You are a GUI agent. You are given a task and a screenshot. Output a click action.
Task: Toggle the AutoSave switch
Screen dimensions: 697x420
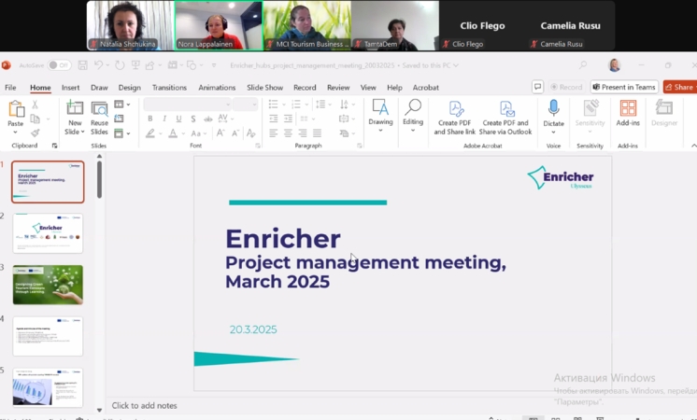click(x=59, y=65)
